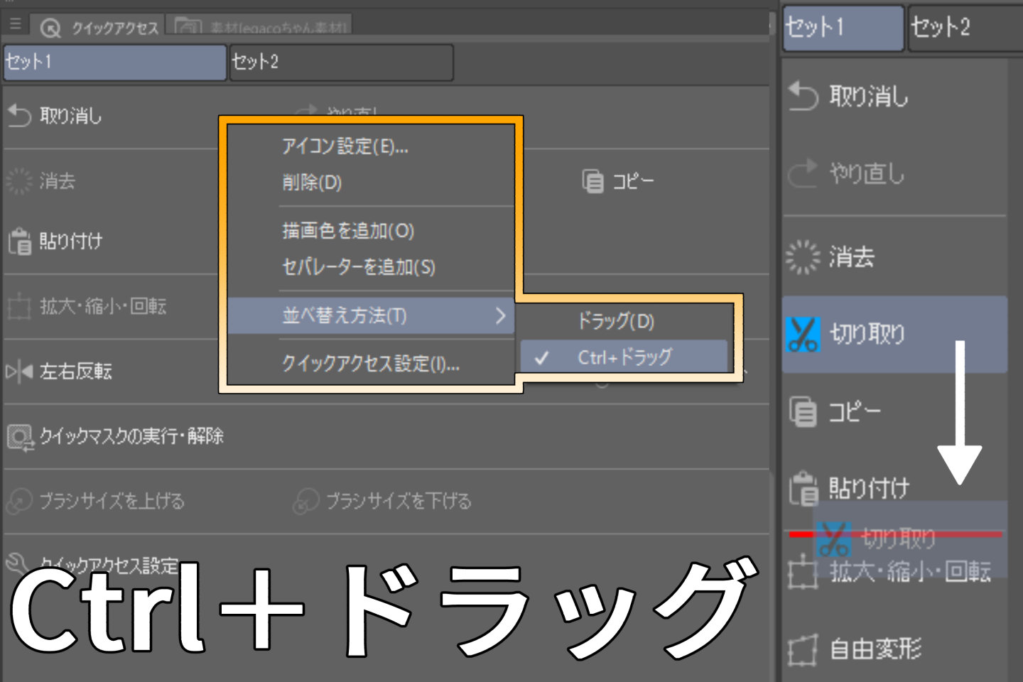Select the Undo icon in Quick Access
This screenshot has height=682, width=1023.
pos(18,116)
